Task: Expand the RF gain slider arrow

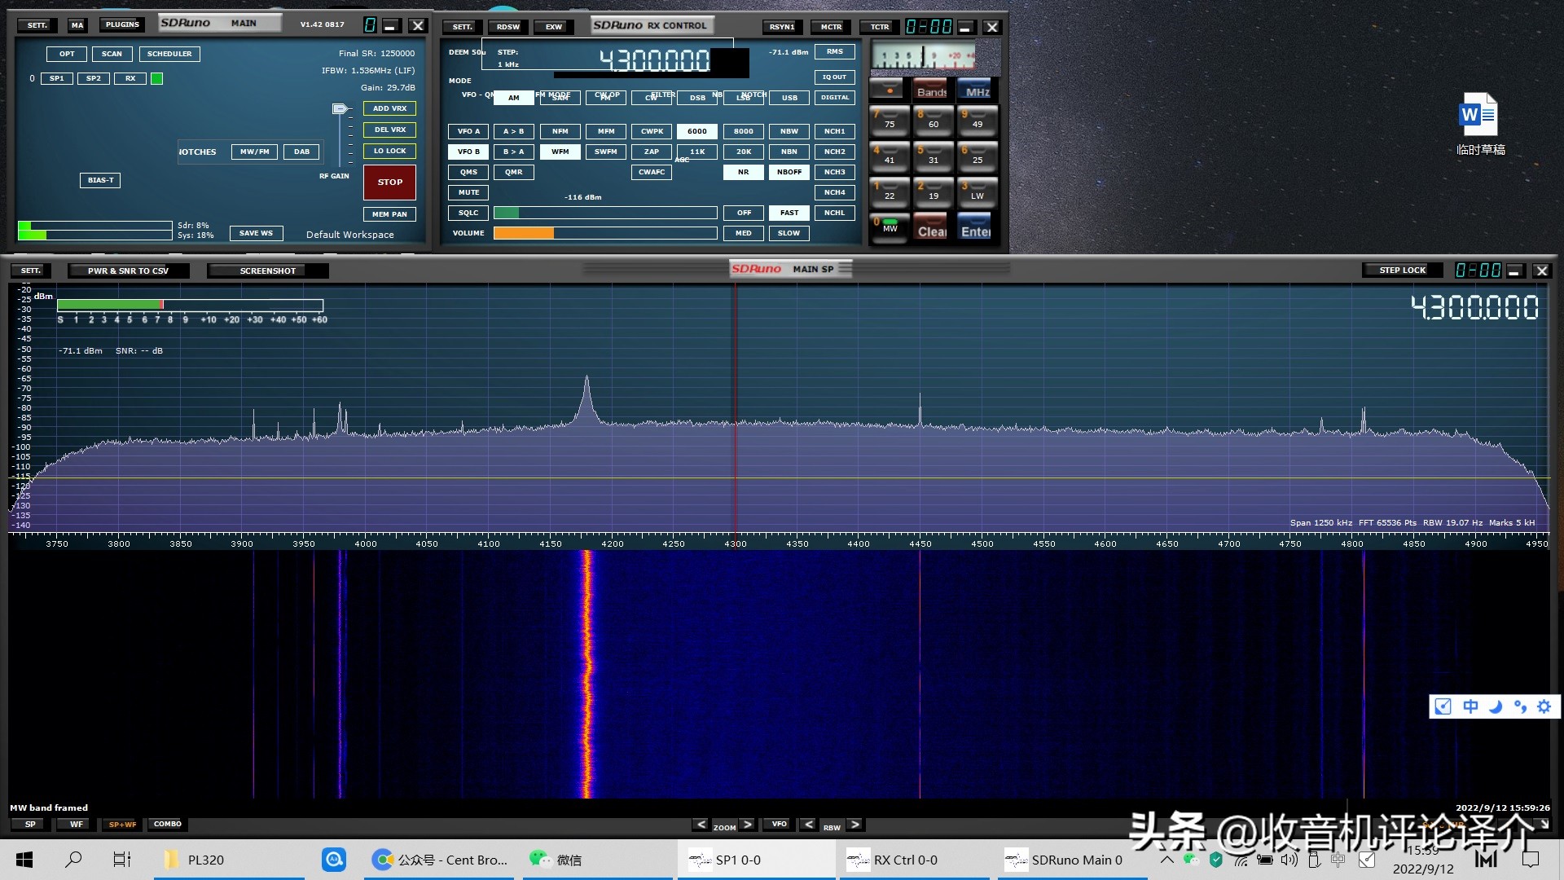Action: 340,108
